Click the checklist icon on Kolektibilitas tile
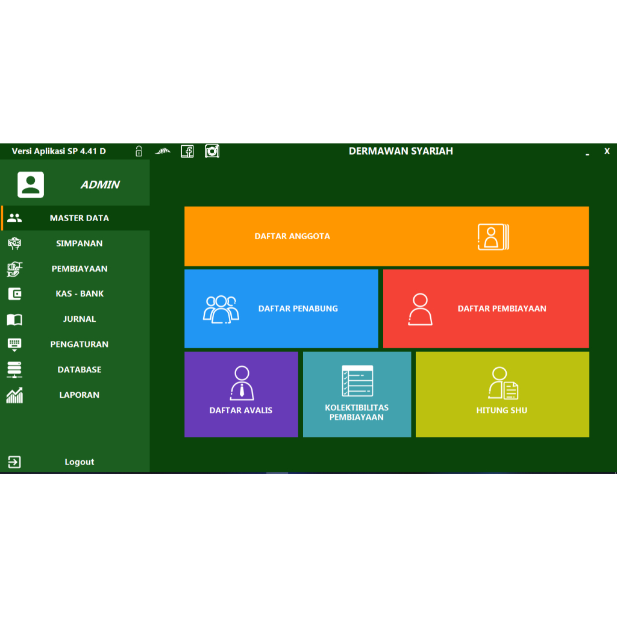617x617 pixels. [x=357, y=381]
